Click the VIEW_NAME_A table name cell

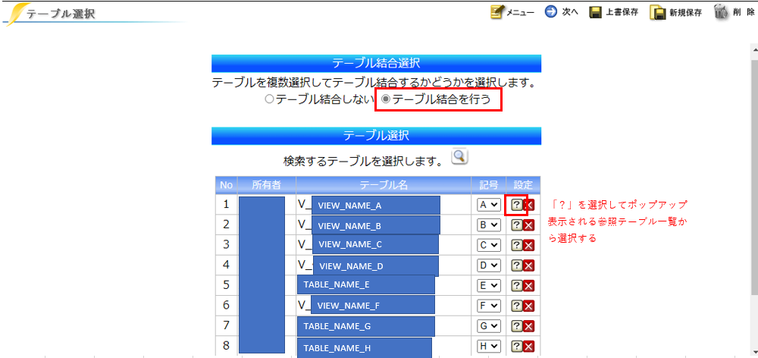(384, 205)
